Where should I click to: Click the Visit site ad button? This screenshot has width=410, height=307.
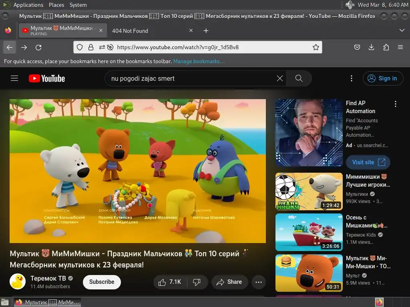coord(368,162)
